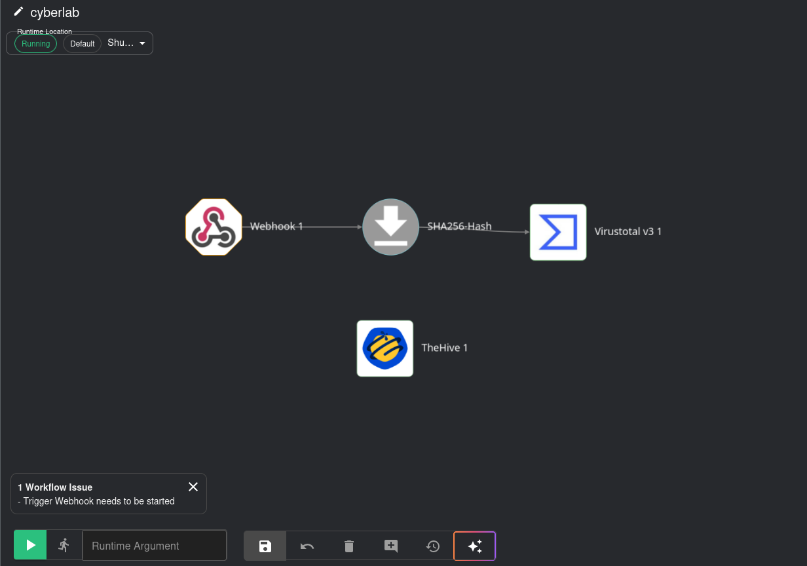Dismiss the Workflow Issue notification

point(193,487)
